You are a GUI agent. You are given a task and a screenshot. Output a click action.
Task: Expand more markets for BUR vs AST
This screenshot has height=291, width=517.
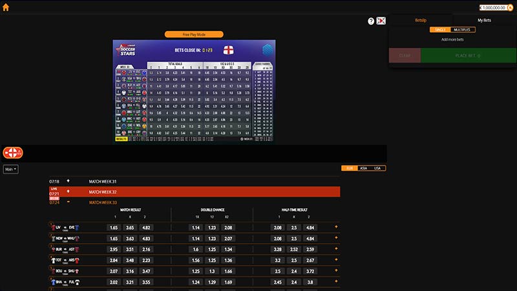(x=336, y=248)
